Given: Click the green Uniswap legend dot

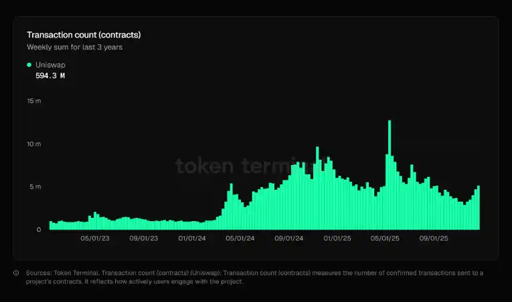Looking at the screenshot, I should tap(29, 65).
